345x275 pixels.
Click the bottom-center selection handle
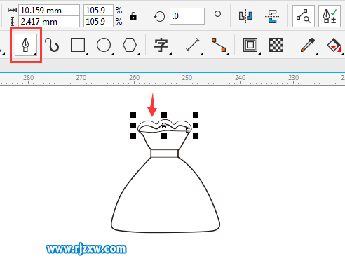pos(164,136)
